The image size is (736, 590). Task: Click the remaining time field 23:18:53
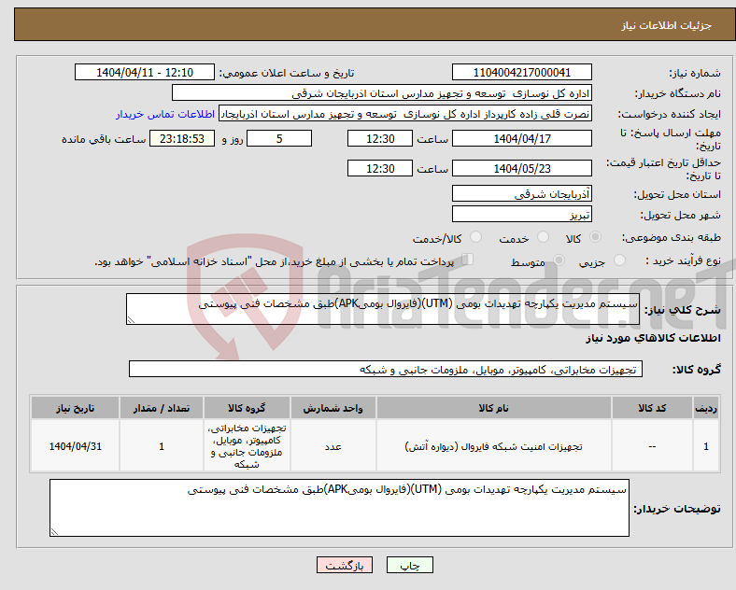[x=182, y=139]
